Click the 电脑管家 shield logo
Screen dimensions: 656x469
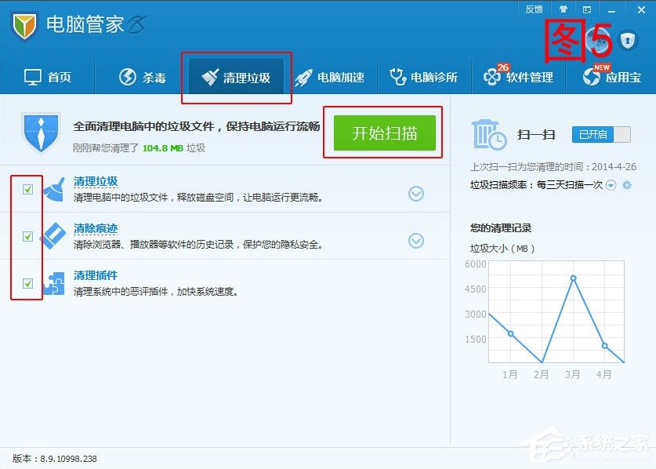coord(24,25)
